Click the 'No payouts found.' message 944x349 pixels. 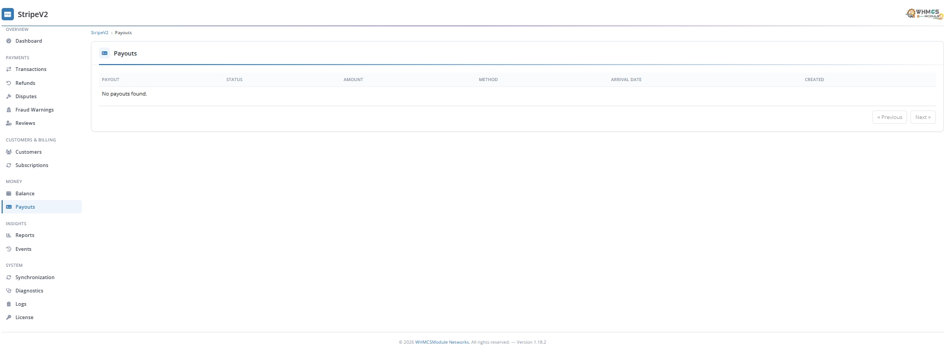[x=124, y=94]
